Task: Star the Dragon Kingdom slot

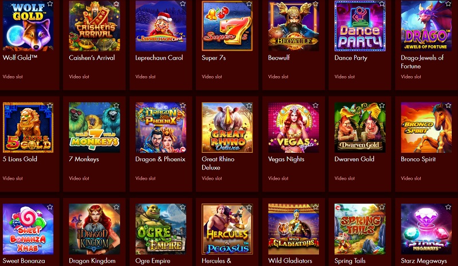Action: (116, 207)
